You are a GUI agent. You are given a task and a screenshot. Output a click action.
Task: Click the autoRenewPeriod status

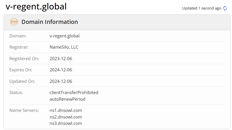click(67, 99)
